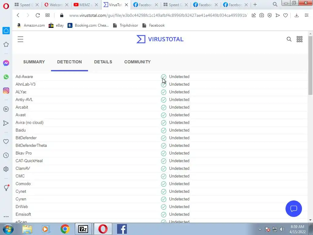
Task: Open the COMMUNITY tab
Action: click(x=137, y=62)
